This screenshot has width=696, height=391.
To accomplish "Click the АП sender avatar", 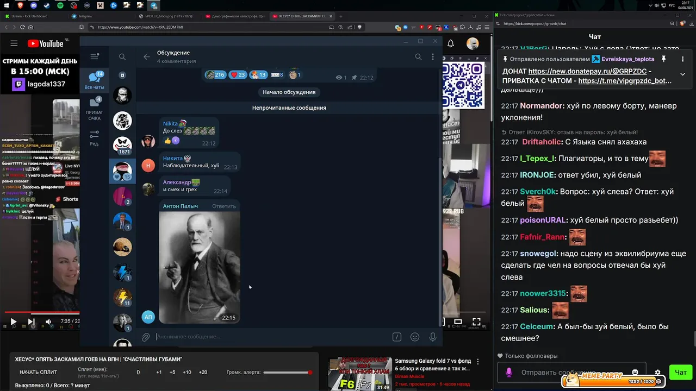I will tap(148, 317).
